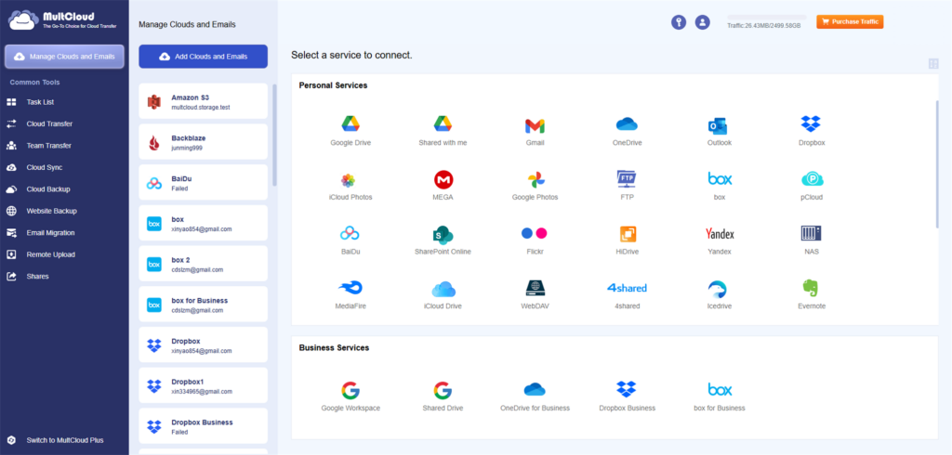This screenshot has width=952, height=455.
Task: Select the failed BaiDu account
Action: click(x=203, y=183)
